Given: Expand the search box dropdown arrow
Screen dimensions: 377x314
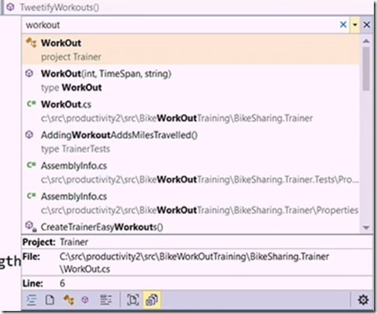Looking at the screenshot, I should click(x=355, y=25).
